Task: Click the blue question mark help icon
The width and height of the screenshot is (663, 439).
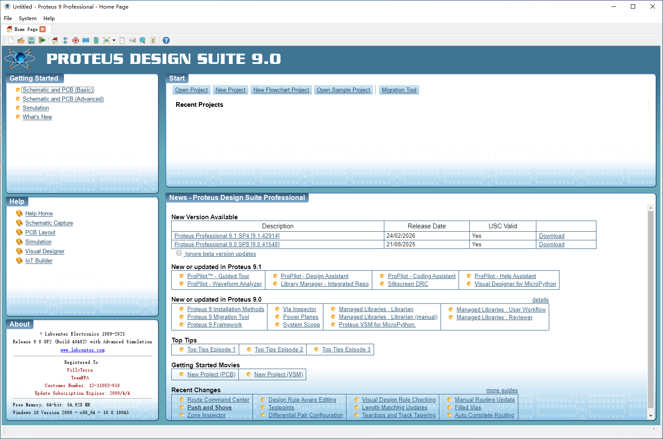Action: (166, 40)
